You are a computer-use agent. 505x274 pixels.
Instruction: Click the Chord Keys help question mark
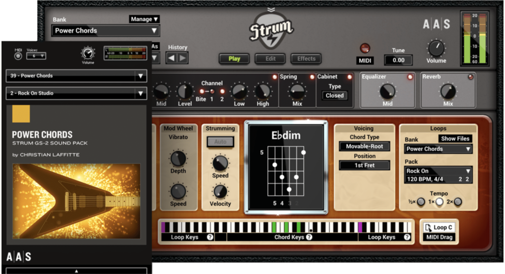(309, 237)
